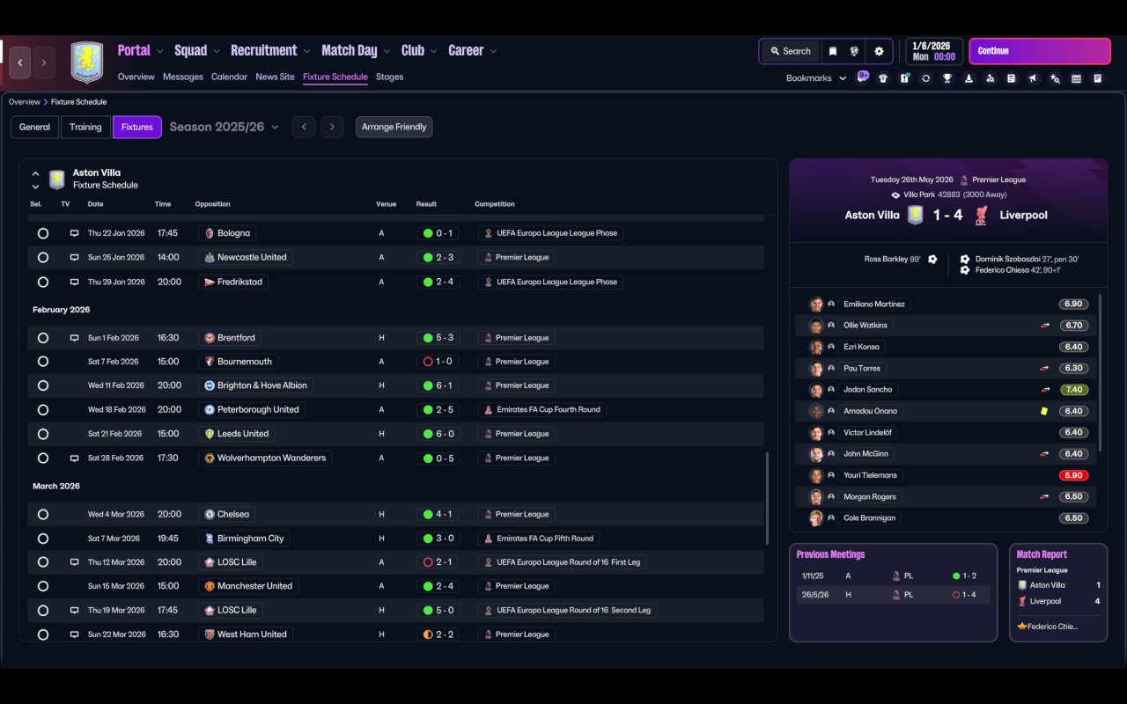The width and height of the screenshot is (1127, 704).
Task: Click the shirt icon in bookmarks bar
Action: click(883, 78)
